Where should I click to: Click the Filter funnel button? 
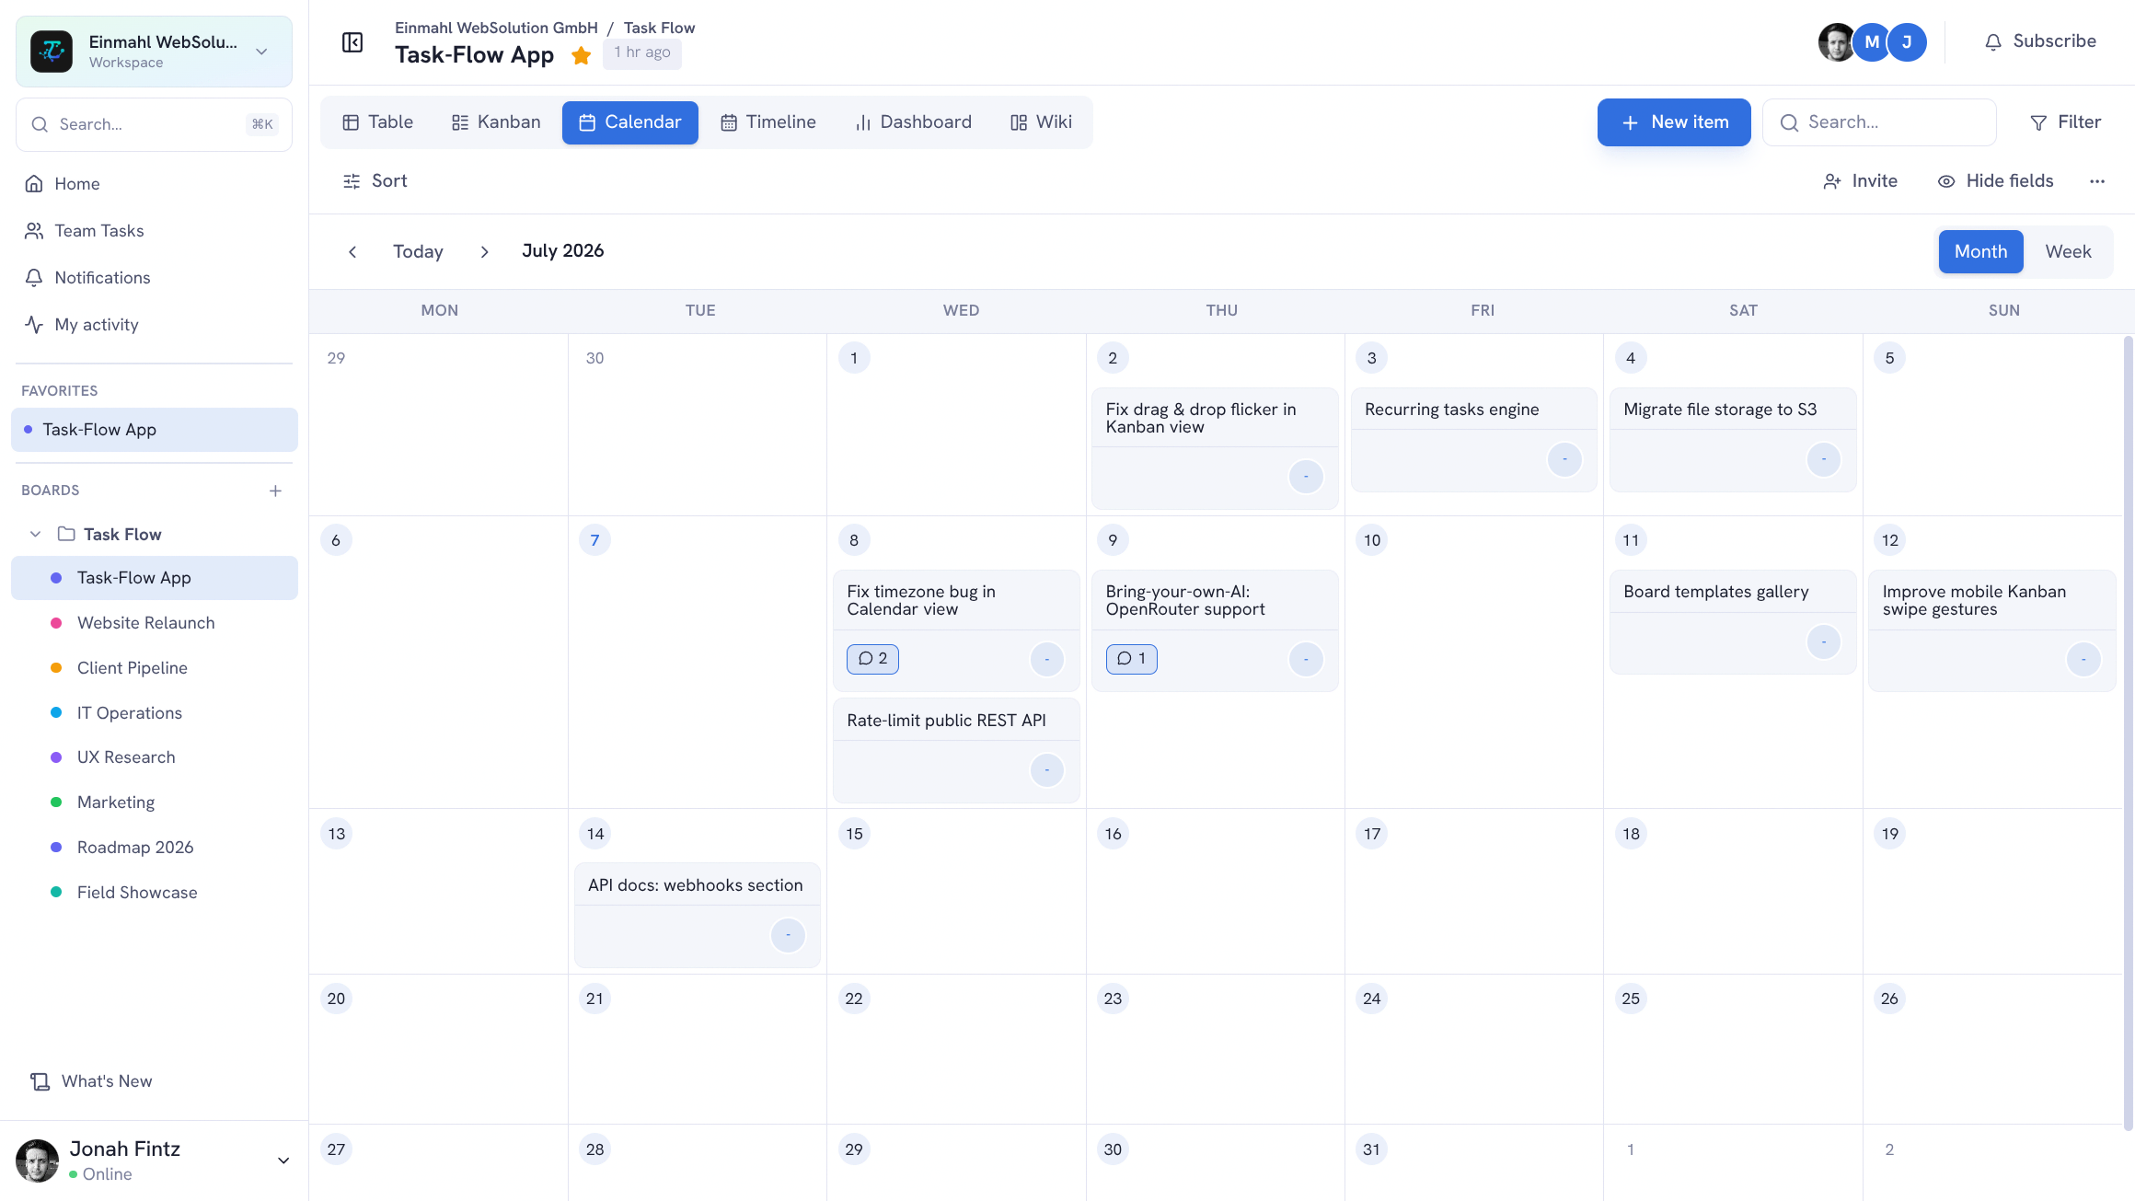click(x=2065, y=122)
